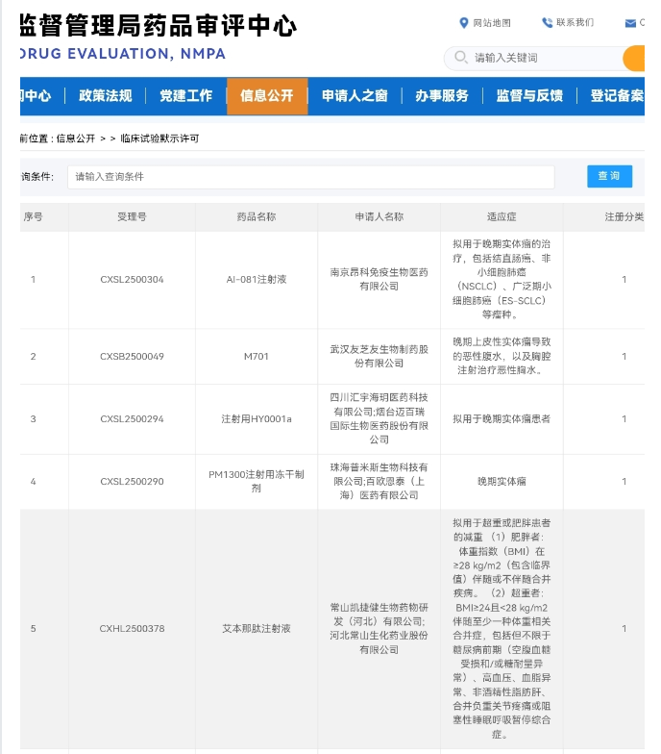The height and width of the screenshot is (754, 661).
Task: Select the 信息公开 menu tab
Action: coord(267,96)
